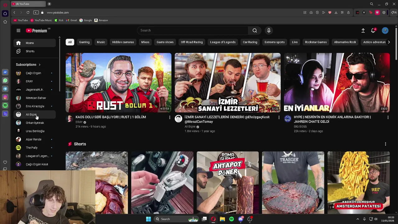Open the extensions cube icon
Screen dimensions: 398x224
[384, 12]
